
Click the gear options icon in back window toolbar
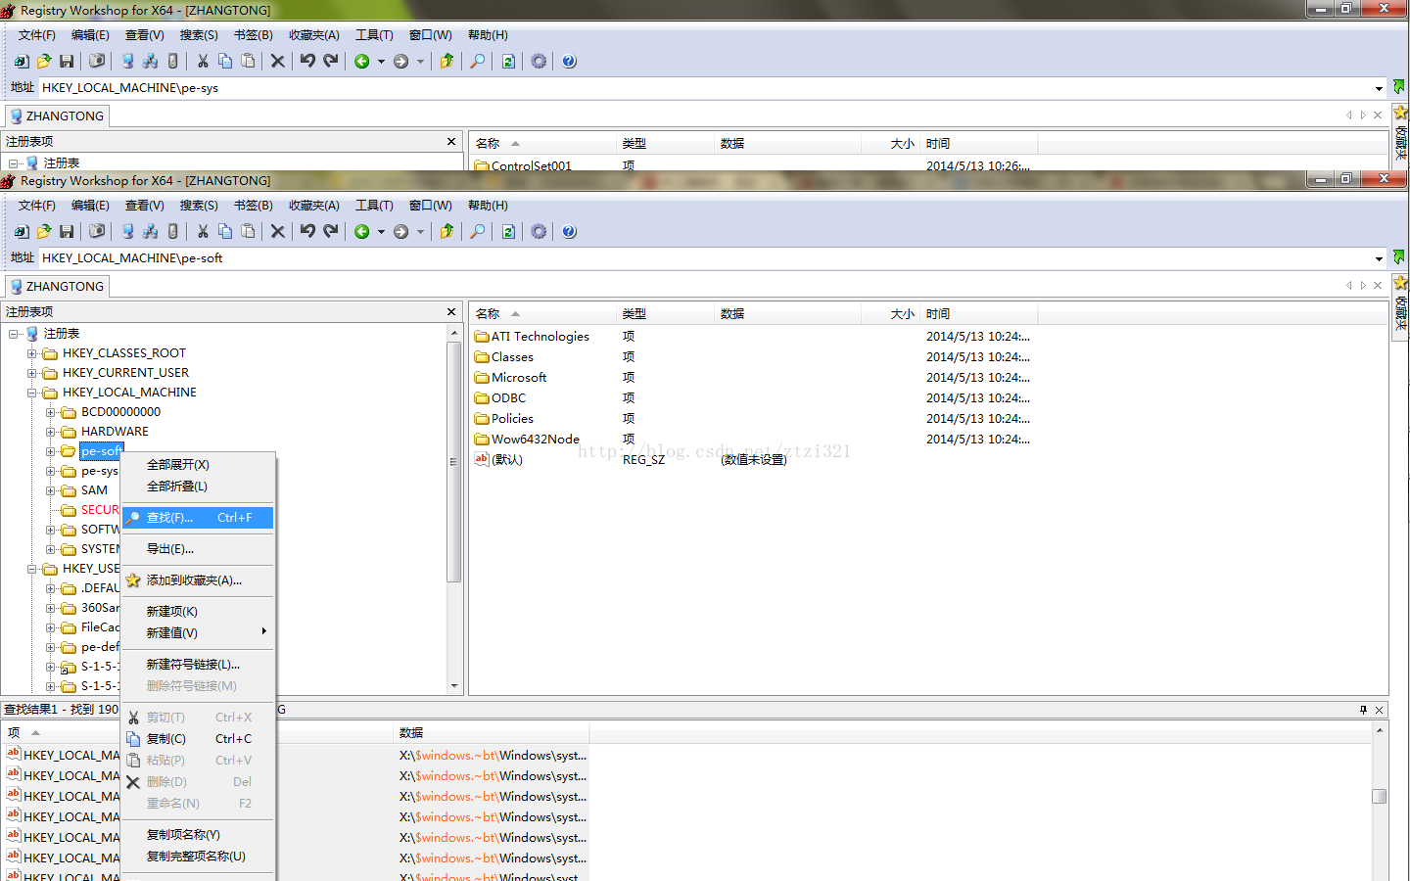539,61
